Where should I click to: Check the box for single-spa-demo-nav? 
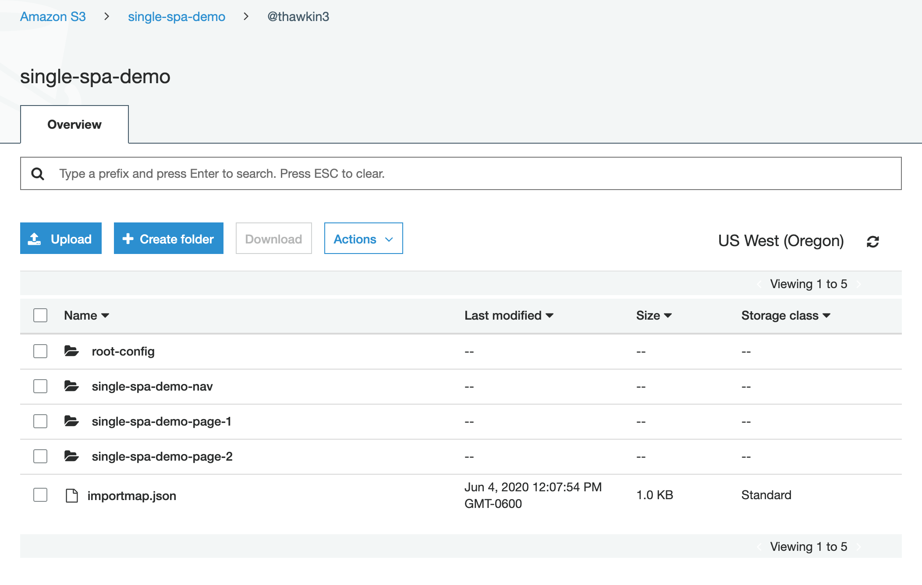[40, 386]
